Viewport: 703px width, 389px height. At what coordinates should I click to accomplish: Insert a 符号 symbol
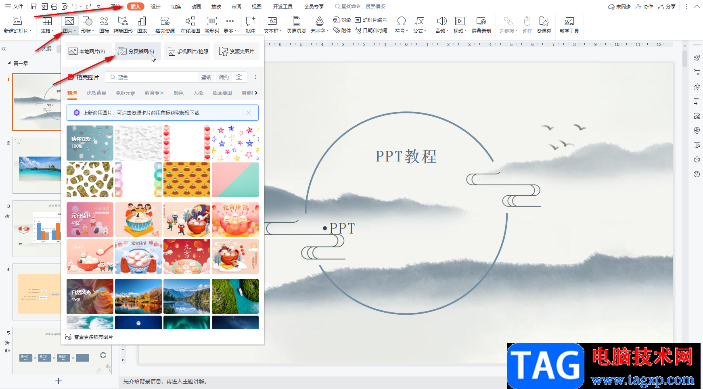[402, 21]
